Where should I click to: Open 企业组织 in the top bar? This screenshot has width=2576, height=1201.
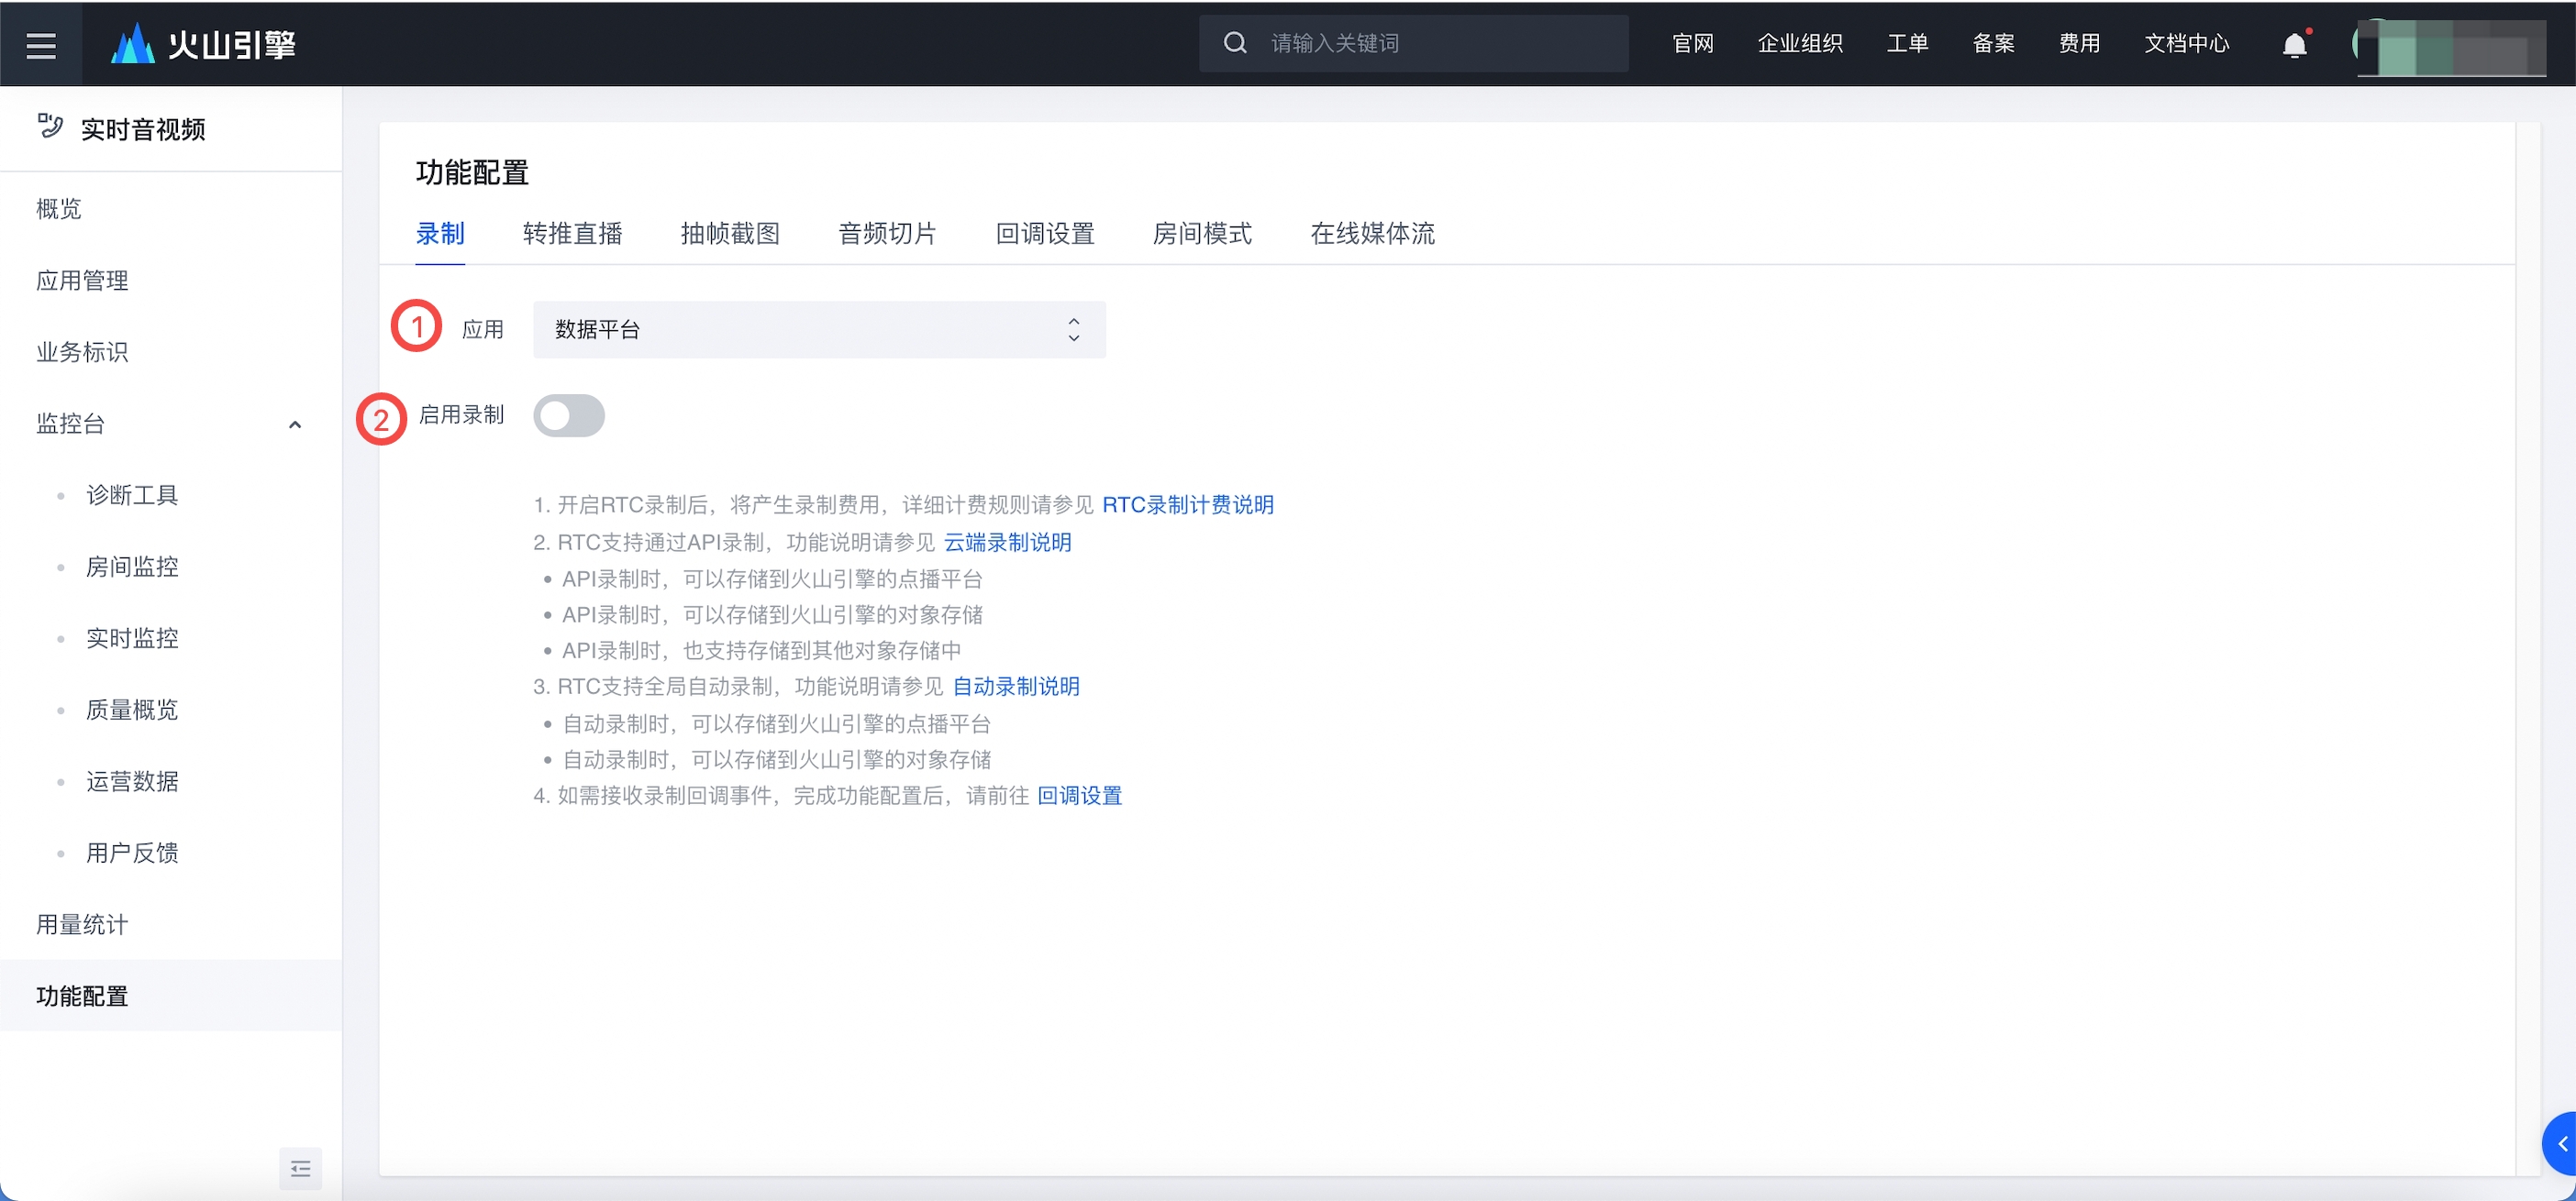[x=1800, y=43]
